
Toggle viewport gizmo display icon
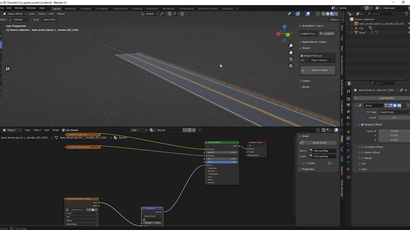pyautogui.click(x=298, y=14)
